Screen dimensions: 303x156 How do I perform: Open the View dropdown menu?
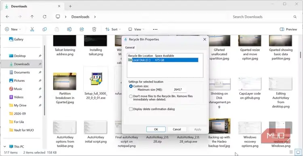(137, 29)
